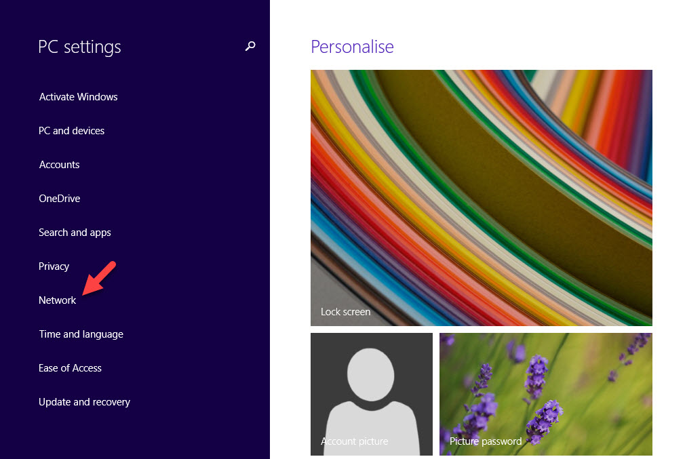Open Activate Windows settings
The image size is (685, 459).
point(78,96)
